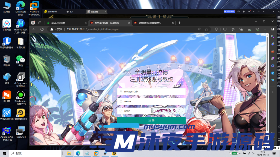This screenshot has width=280, height=157.
Task: Refresh the current page in Edge
Action: [x=42, y=29]
